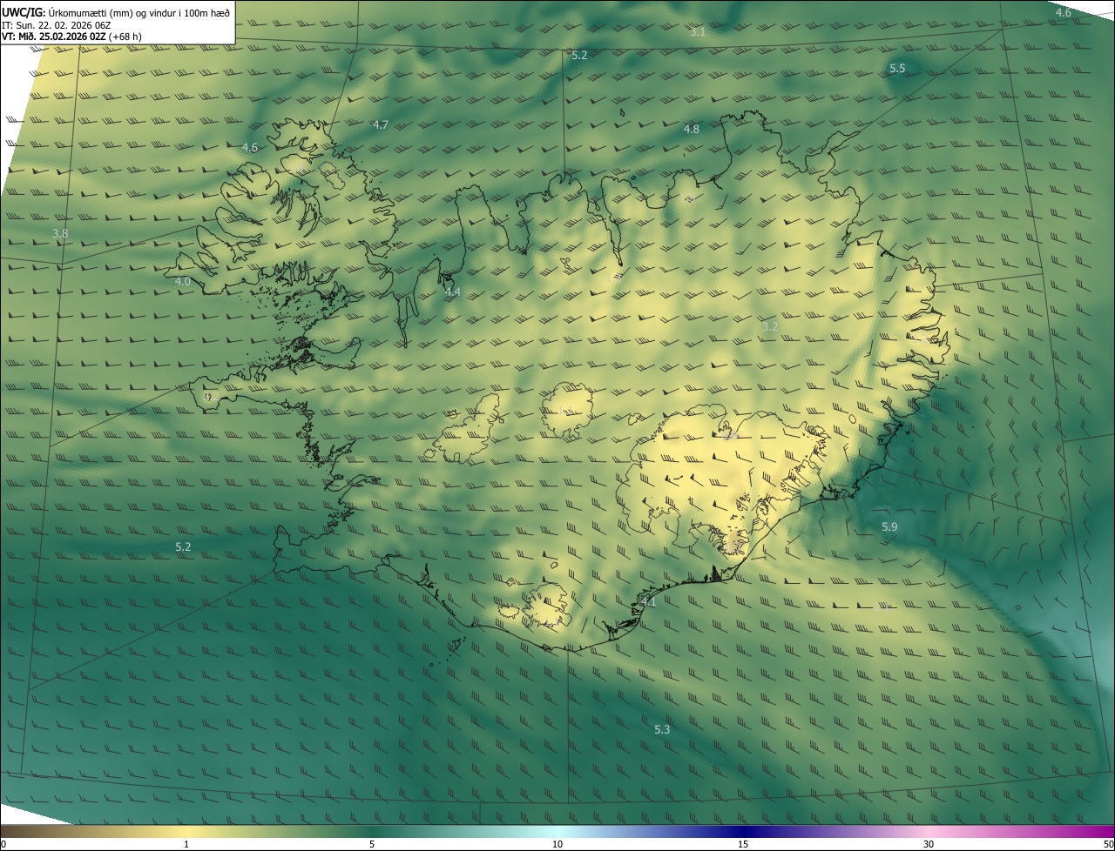1115x851 pixels.
Task: Click the 5.5 value label on the map
Action: [x=897, y=68]
